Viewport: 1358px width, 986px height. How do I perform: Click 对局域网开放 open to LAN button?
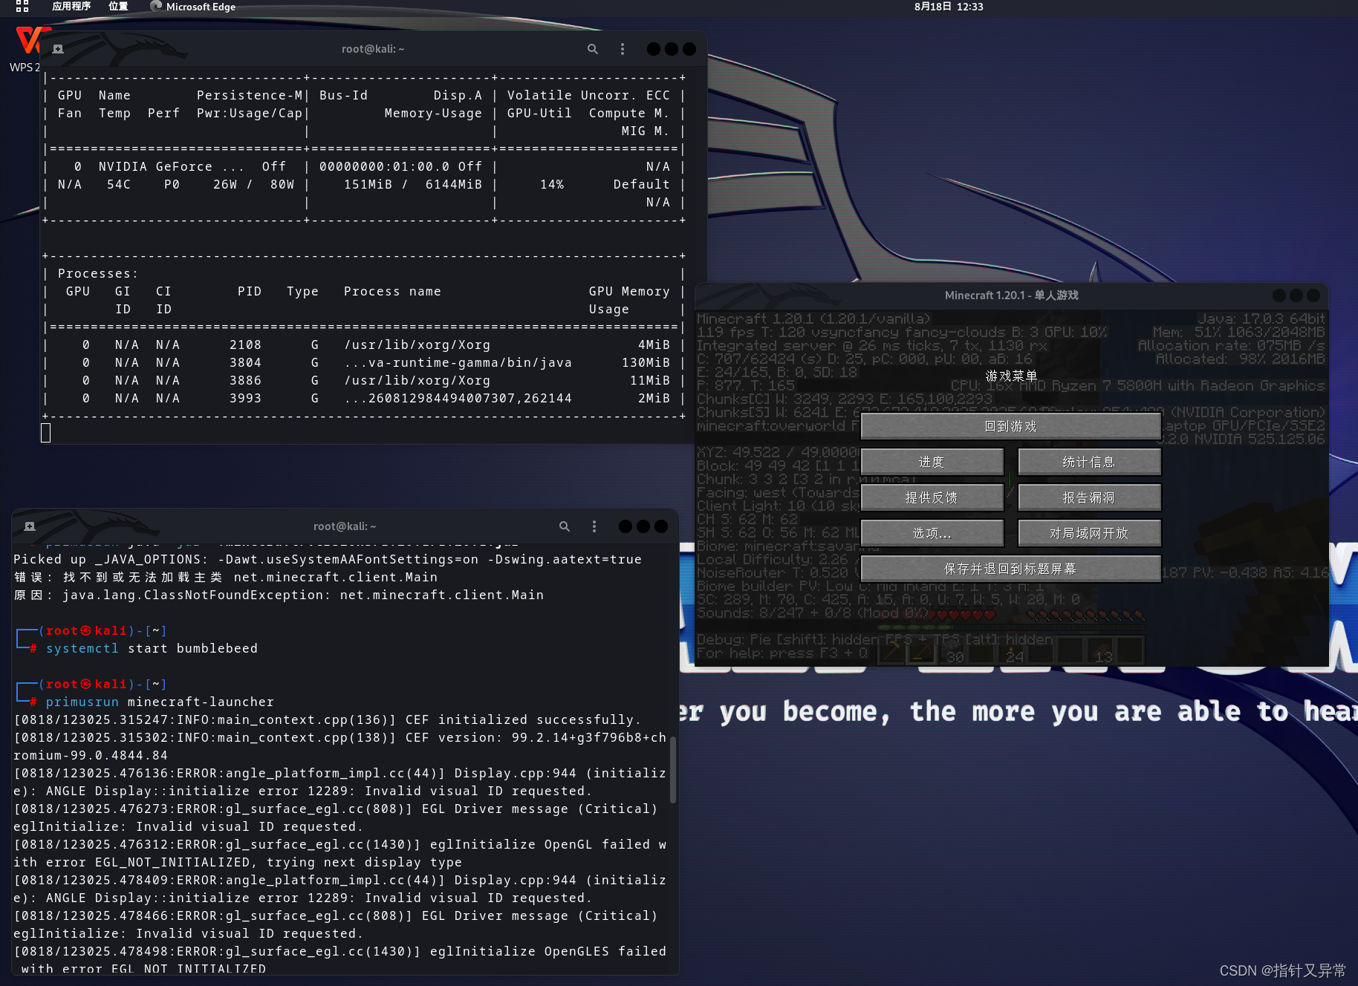point(1089,533)
